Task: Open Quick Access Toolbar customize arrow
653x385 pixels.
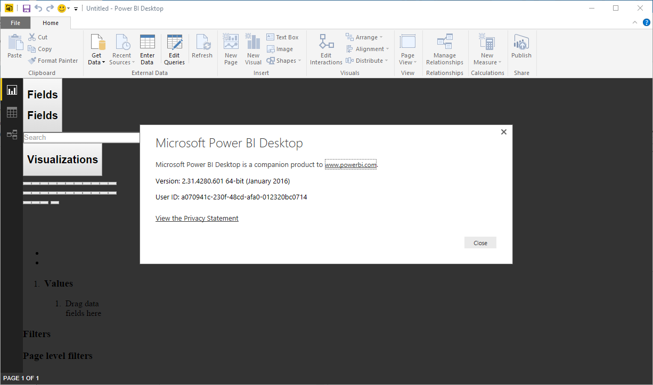Action: coord(76,9)
